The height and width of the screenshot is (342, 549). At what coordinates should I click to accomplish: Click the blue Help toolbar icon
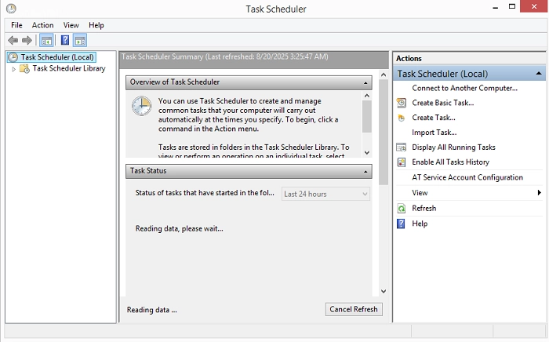pos(65,40)
